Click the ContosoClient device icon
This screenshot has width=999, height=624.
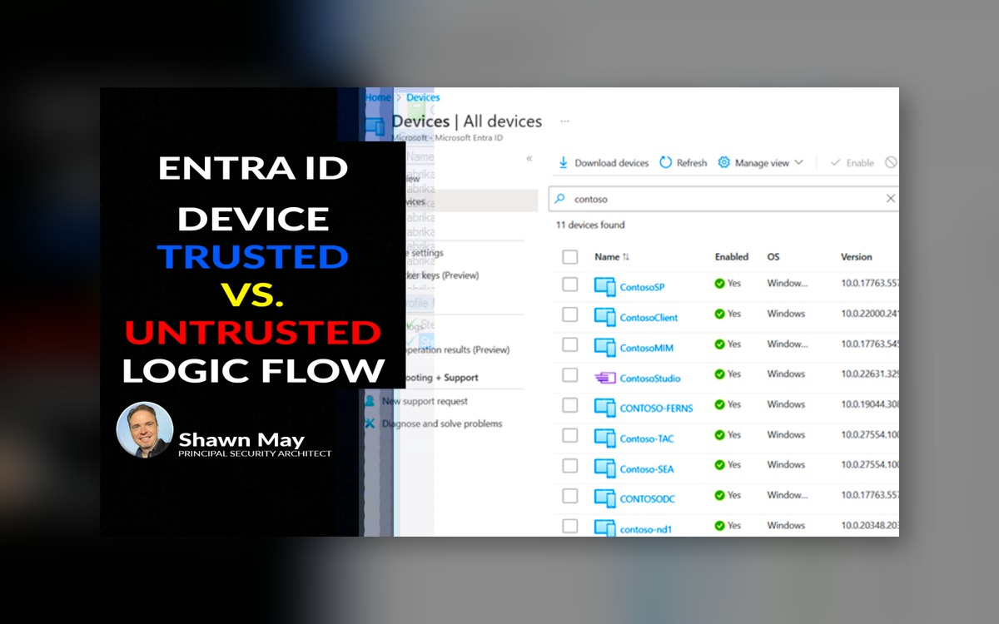(605, 317)
